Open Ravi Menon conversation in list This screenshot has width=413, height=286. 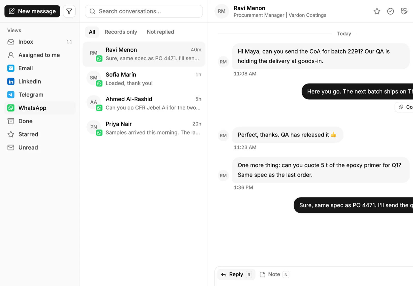click(x=144, y=54)
